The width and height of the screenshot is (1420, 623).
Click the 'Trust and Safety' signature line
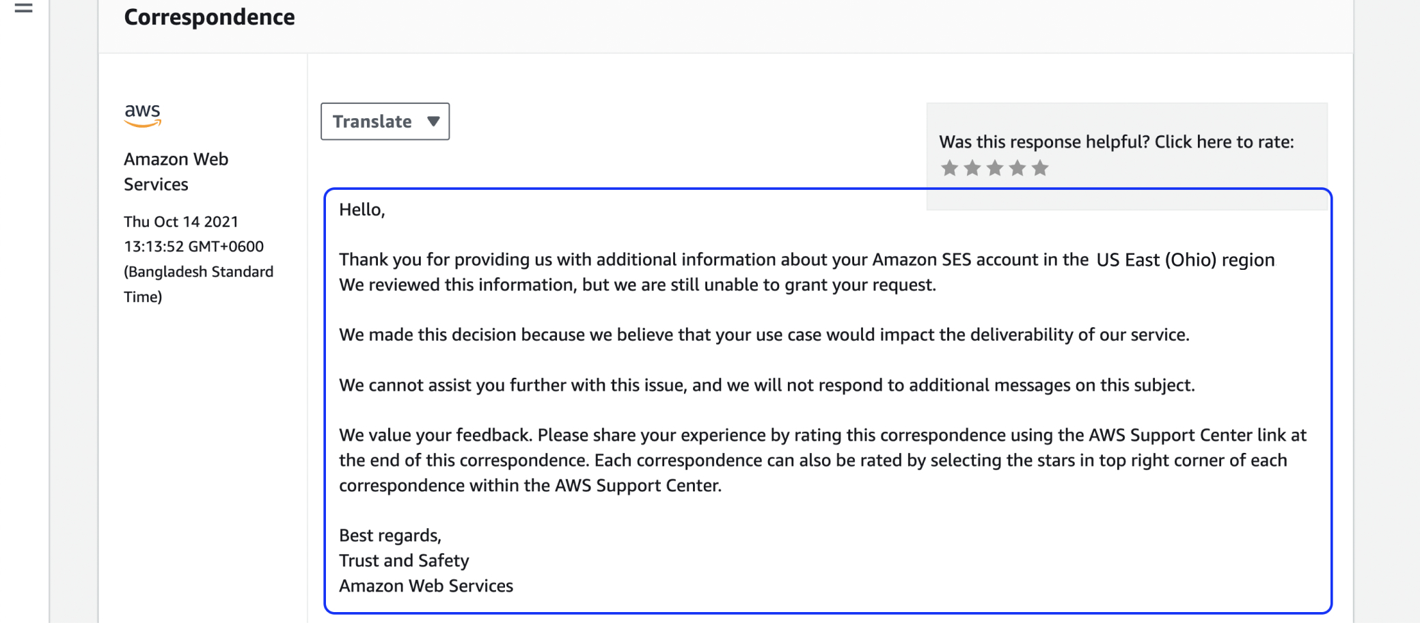[404, 561]
